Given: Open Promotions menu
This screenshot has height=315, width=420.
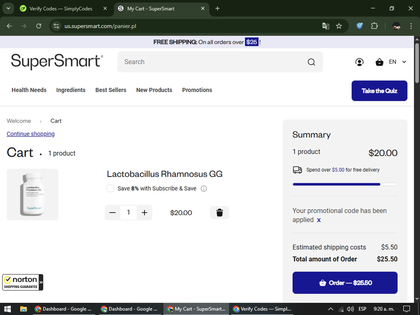Looking at the screenshot, I should coord(197,90).
